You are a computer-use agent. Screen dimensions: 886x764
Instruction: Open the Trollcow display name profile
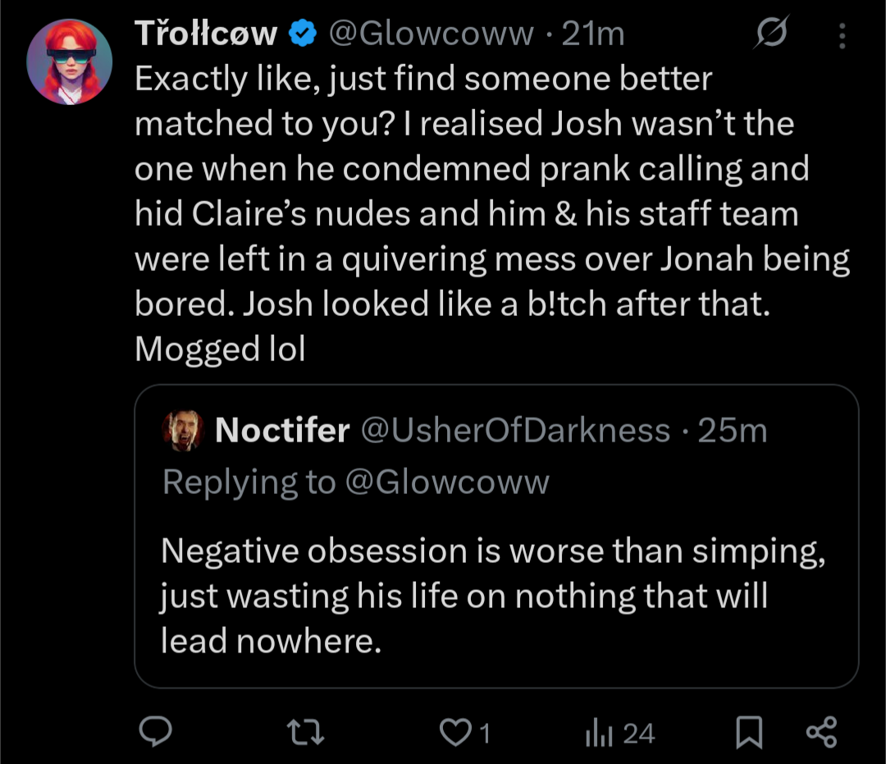coord(206,34)
